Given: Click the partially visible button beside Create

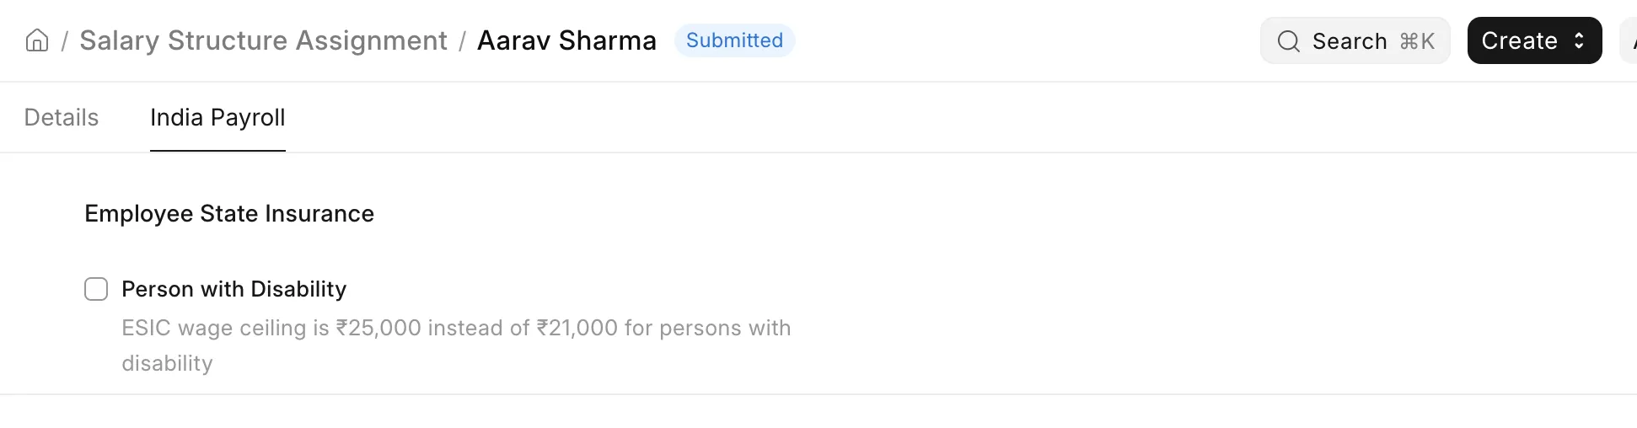Looking at the screenshot, I should pyautogui.click(x=1629, y=40).
